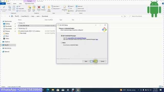Select the Git Credential Manager radio option
164x92 pixels.
coord(61,36)
